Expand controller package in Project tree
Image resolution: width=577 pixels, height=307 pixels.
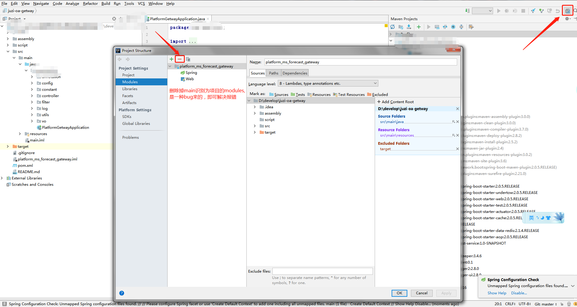click(x=32, y=96)
